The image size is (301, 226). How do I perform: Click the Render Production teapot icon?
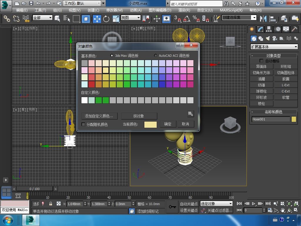point(295,19)
